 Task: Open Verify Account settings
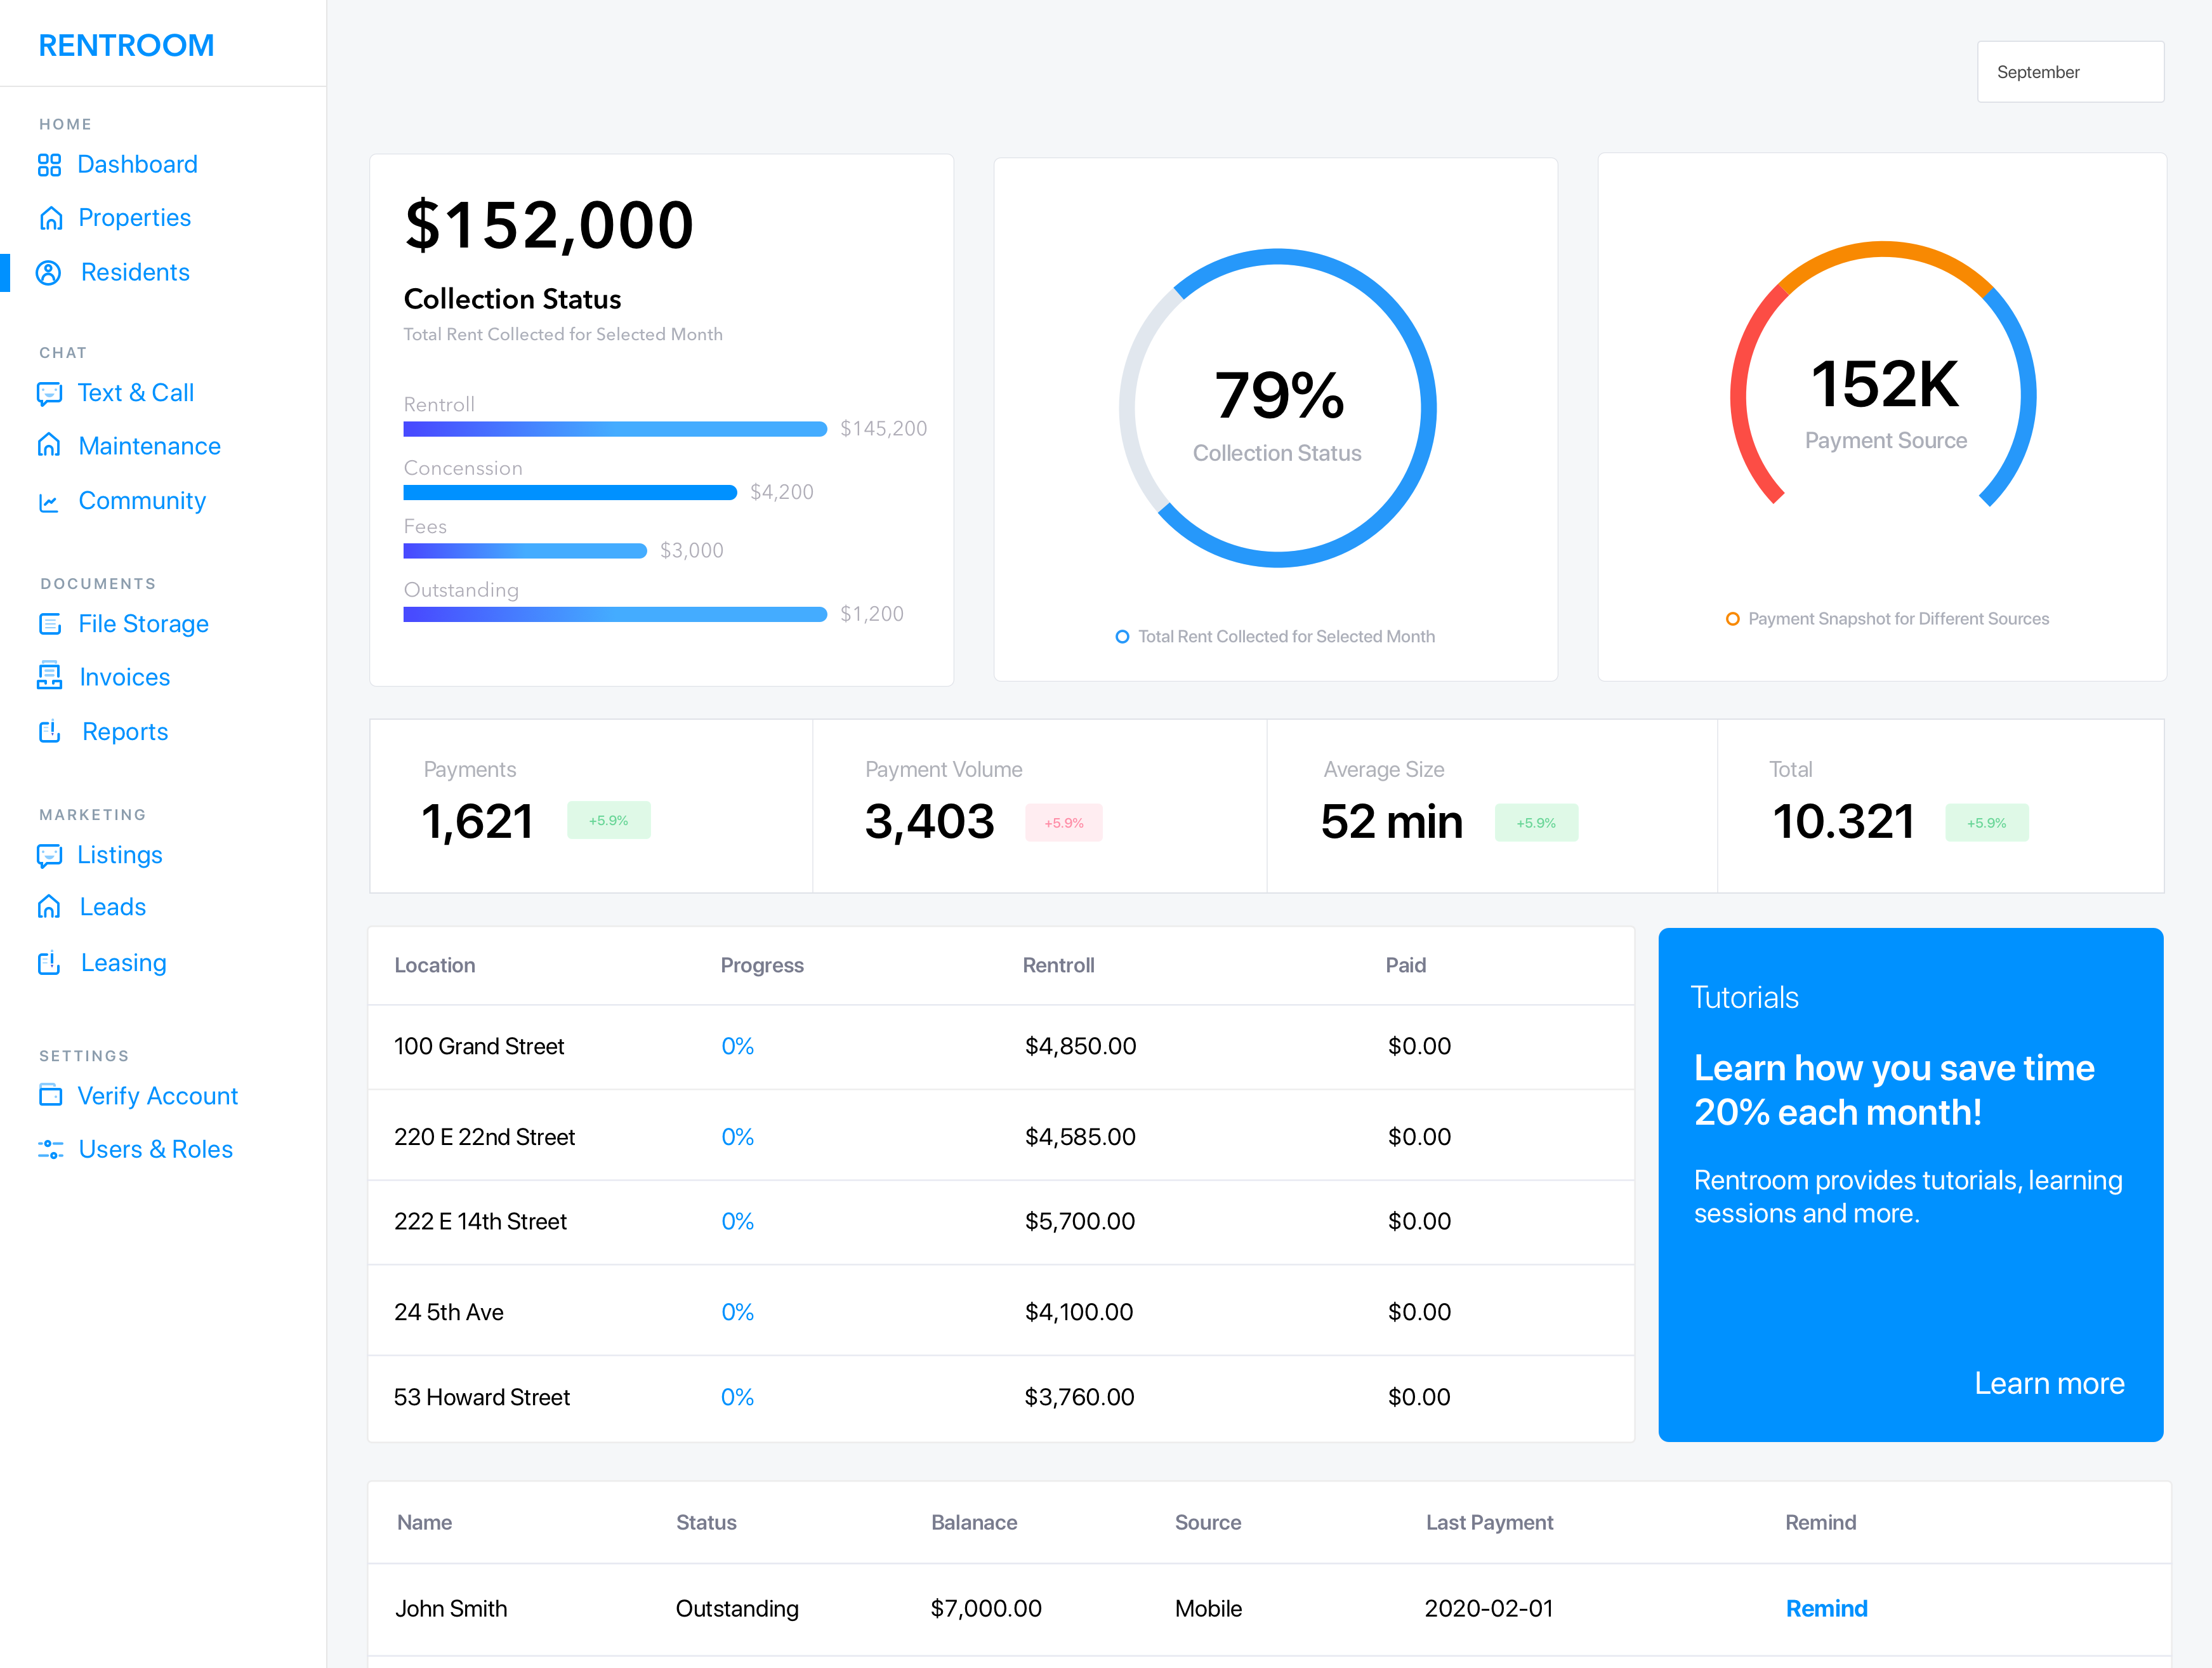pyautogui.click(x=157, y=1096)
